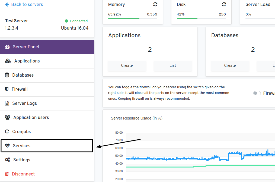Click the 0.35G memory value
The height and width of the screenshot is (182, 275).
pyautogui.click(x=152, y=14)
